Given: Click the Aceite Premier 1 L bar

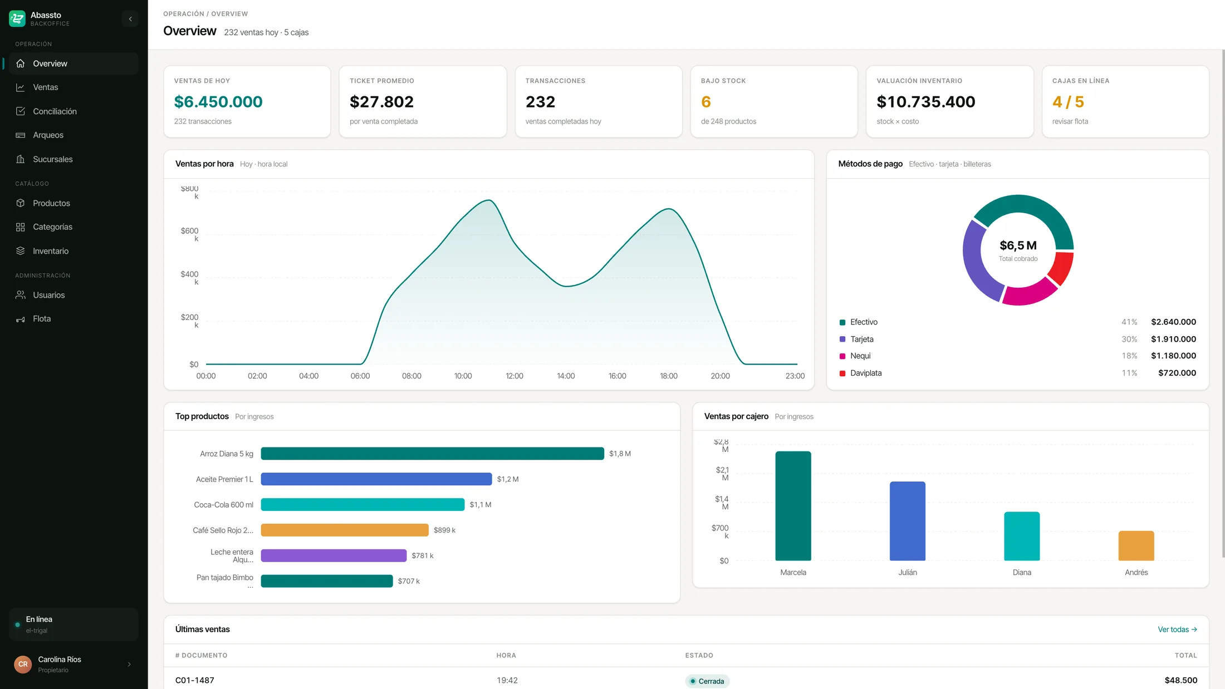Looking at the screenshot, I should tap(376, 479).
